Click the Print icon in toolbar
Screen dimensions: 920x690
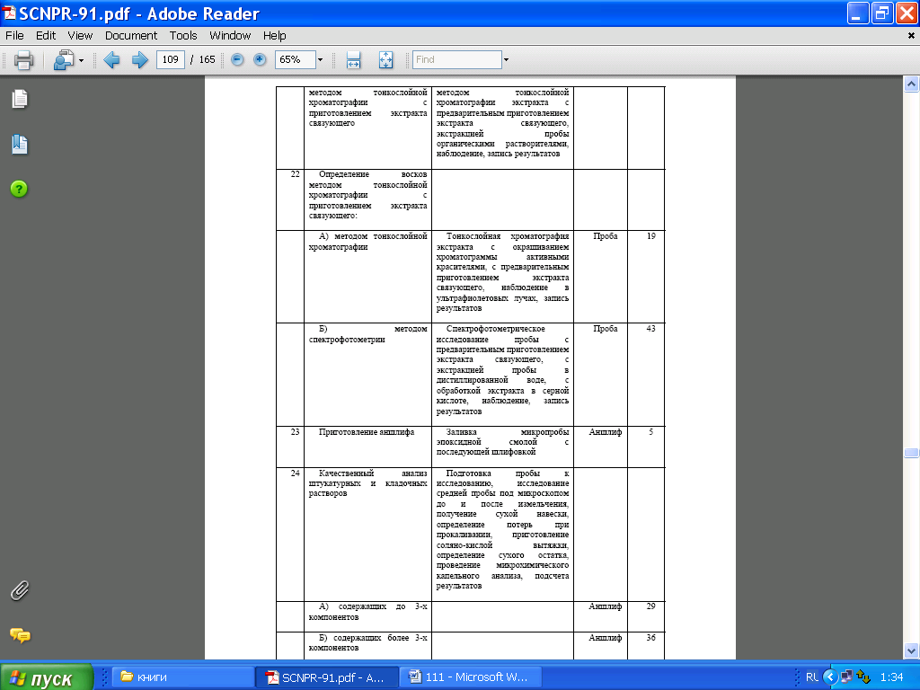coord(23,60)
